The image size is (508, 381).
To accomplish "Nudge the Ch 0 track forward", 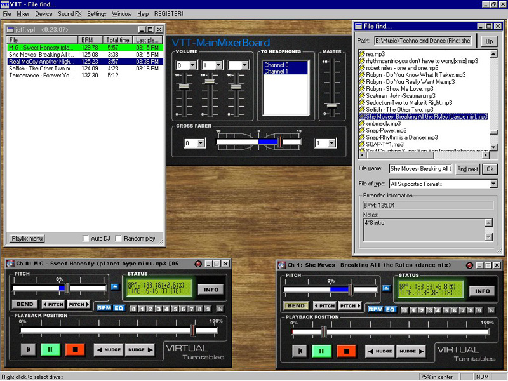I will (140, 350).
